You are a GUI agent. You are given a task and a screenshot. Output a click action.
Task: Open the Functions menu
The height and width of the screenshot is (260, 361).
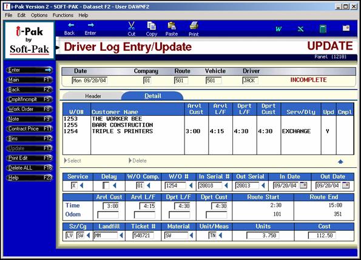[63, 15]
